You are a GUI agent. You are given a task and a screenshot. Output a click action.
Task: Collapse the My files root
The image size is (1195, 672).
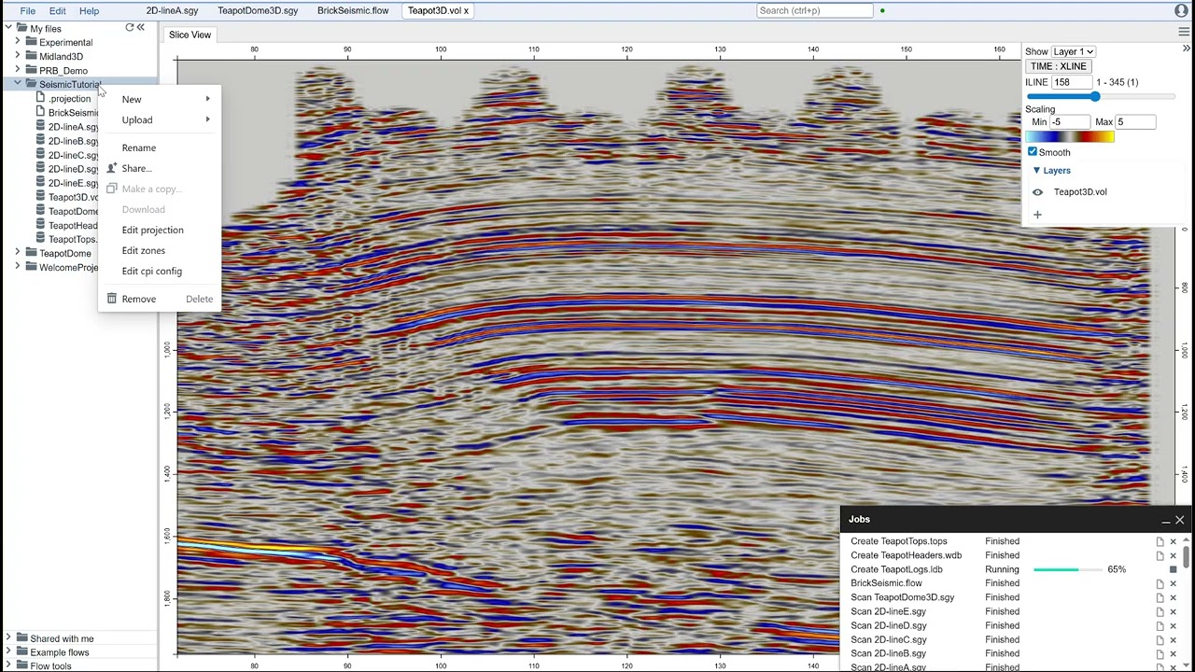8,28
